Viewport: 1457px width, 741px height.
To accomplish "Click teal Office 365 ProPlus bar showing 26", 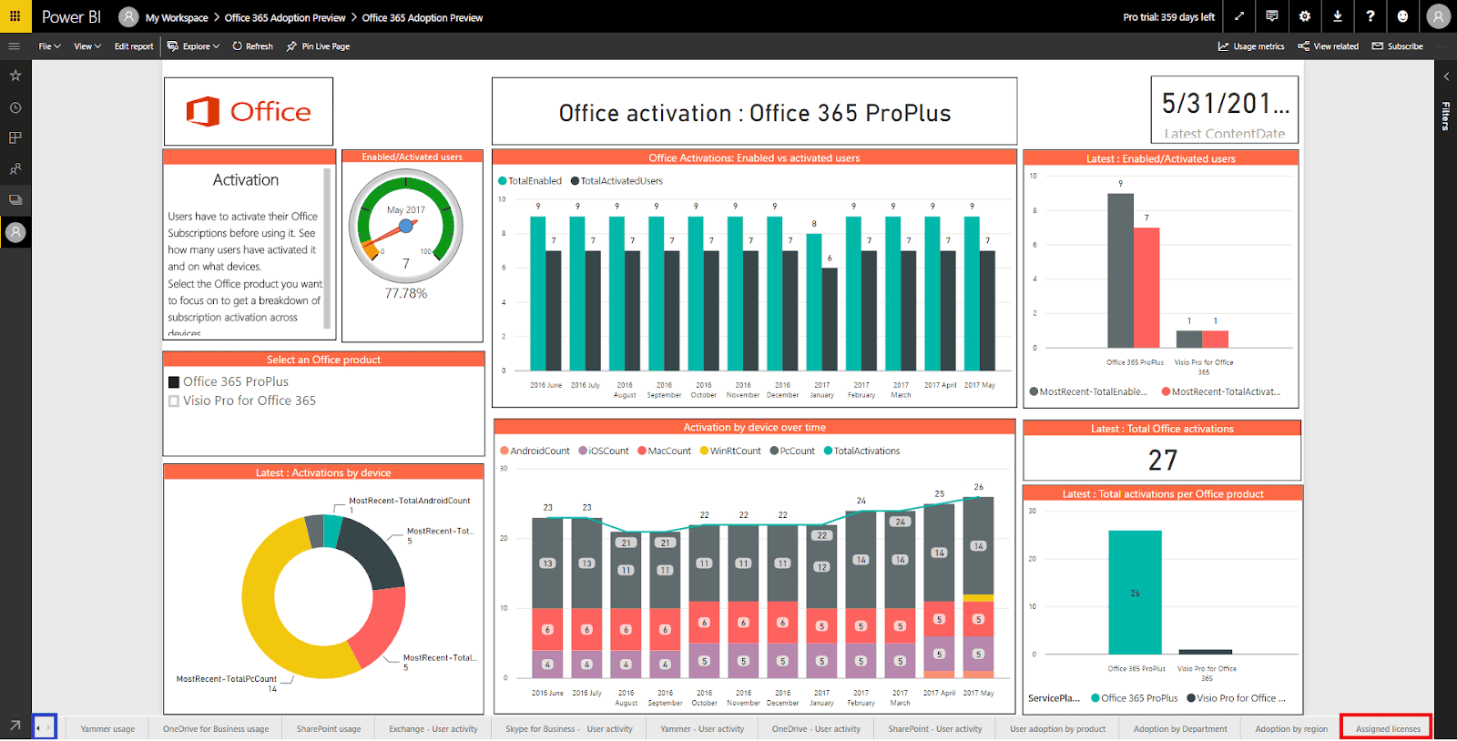I will click(x=1135, y=593).
